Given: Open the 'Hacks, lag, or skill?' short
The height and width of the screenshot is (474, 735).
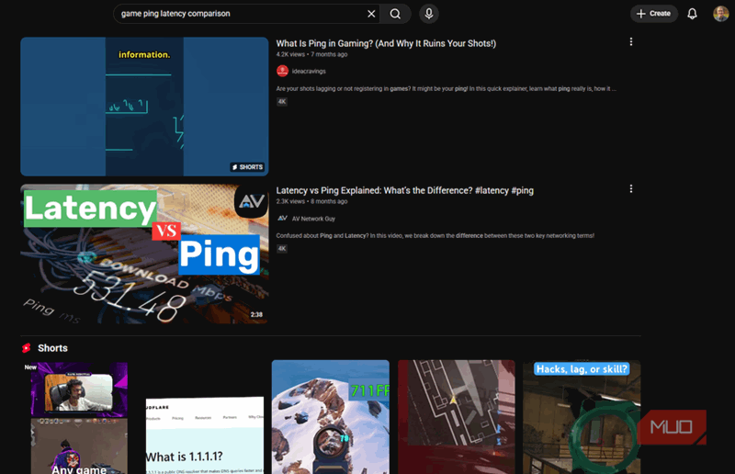Looking at the screenshot, I should click(581, 418).
